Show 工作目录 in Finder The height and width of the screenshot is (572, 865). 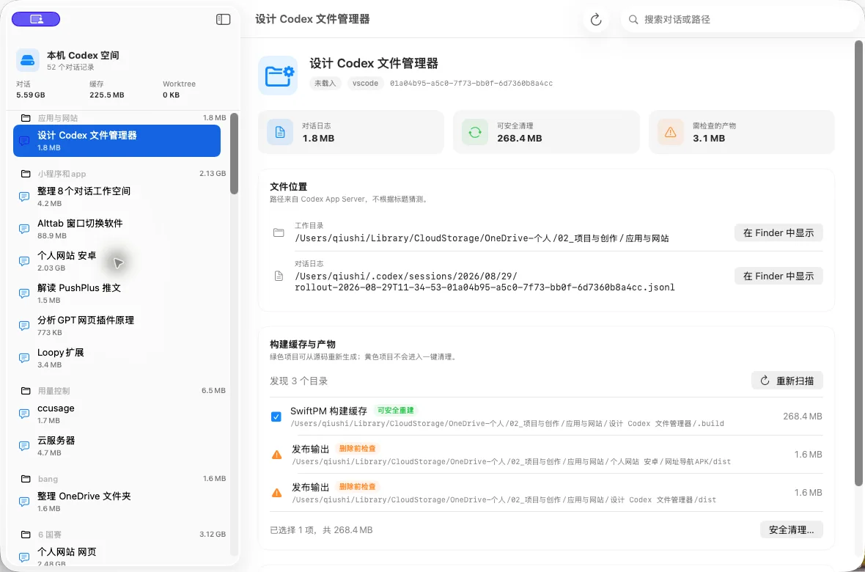click(x=778, y=233)
